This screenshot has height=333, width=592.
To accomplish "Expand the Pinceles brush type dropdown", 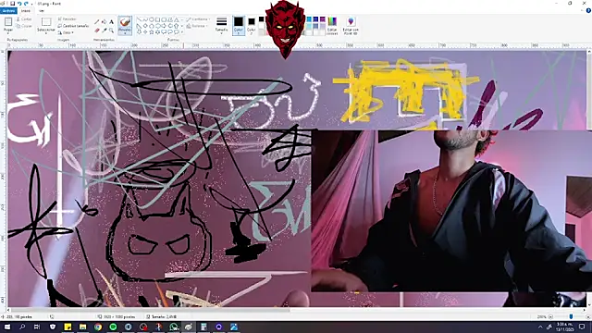I will point(125,33).
